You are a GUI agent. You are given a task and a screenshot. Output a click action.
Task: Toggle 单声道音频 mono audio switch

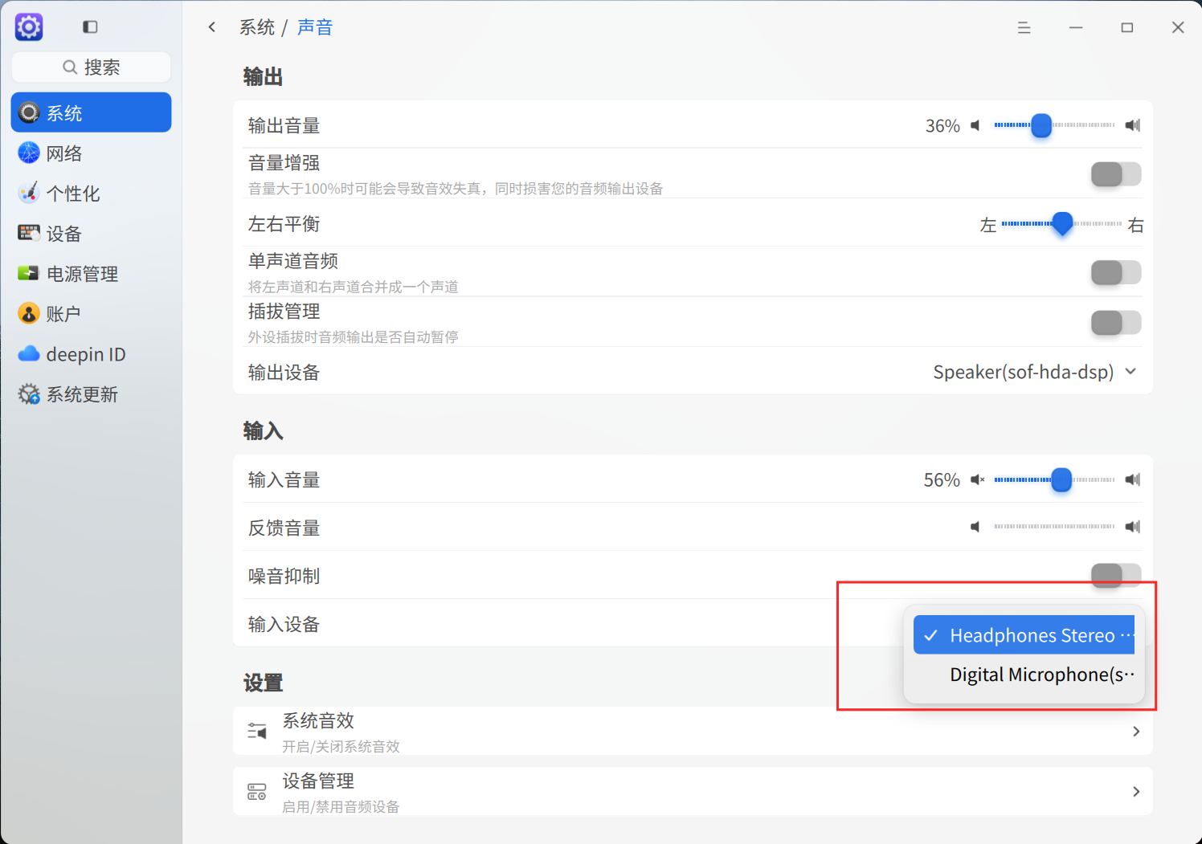tap(1116, 272)
